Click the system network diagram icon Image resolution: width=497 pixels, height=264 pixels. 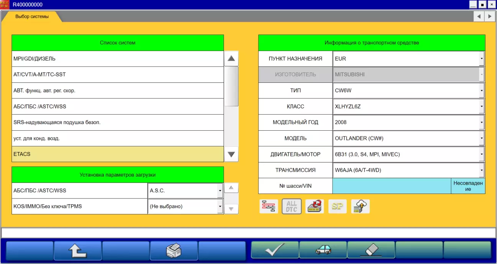tap(268, 206)
